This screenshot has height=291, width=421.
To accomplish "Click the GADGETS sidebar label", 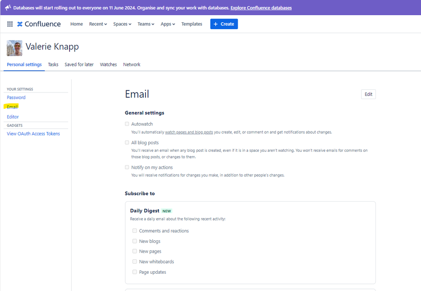I will (x=14, y=126).
